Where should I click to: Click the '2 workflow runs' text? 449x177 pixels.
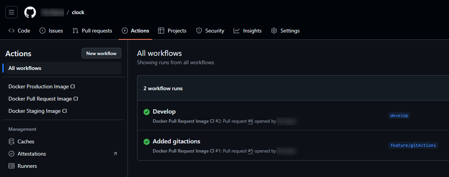(163, 88)
